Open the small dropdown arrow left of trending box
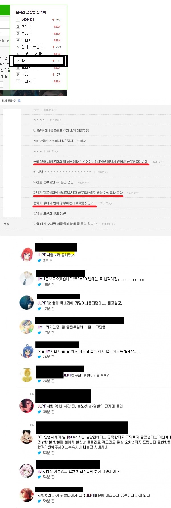The image size is (171, 508). coord(1,84)
